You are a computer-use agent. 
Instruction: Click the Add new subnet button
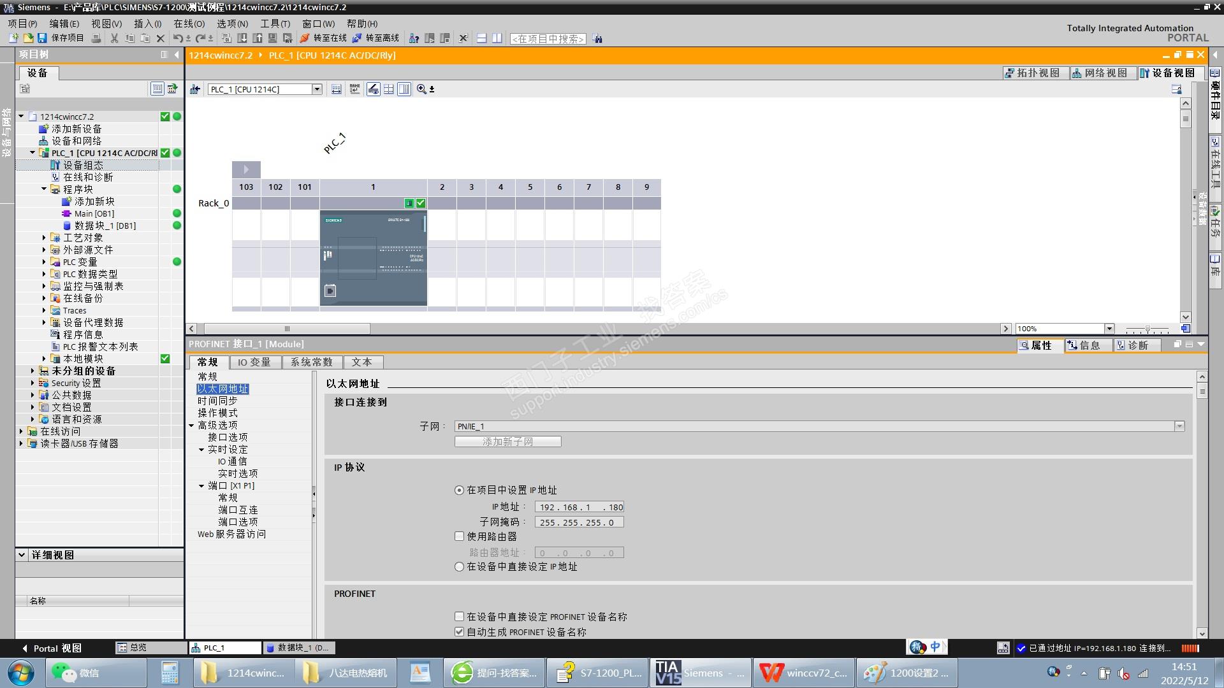[x=507, y=441]
